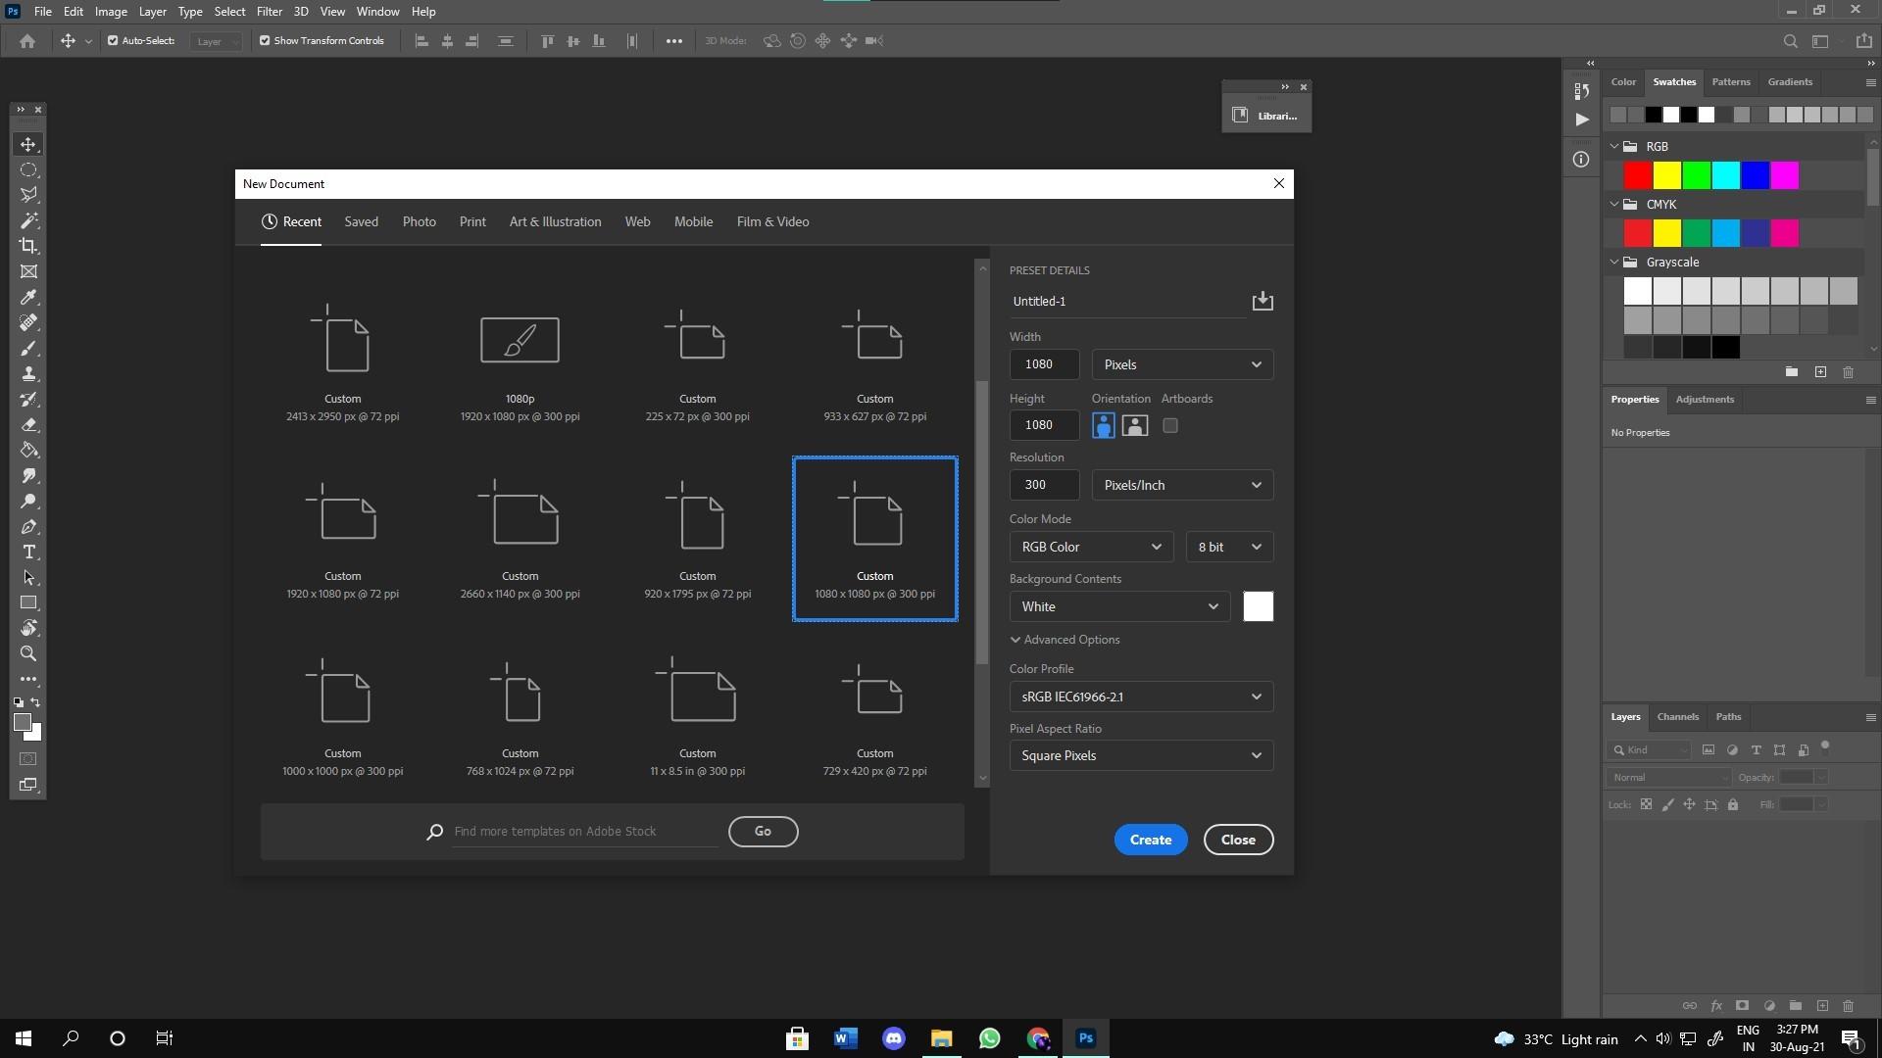Viewport: 1882px width, 1058px height.
Task: Click the Create button
Action: (x=1150, y=840)
